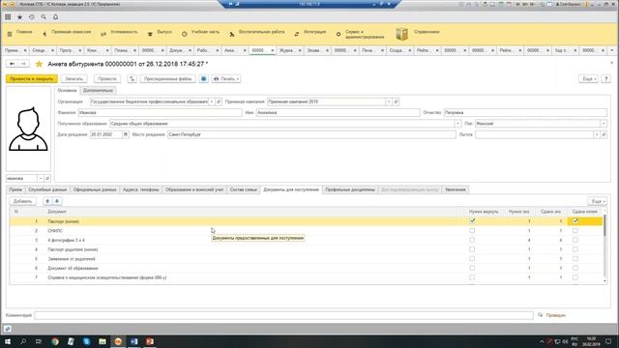This screenshot has width=619, height=348.
Task: Expand the иванова dropdown under photo
Action: pyautogui.click(x=41, y=178)
